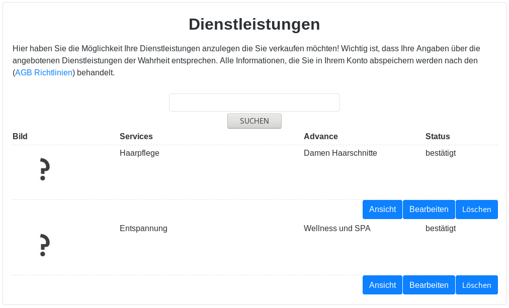Select the Haarpflege service name
Image resolution: width=509 pixels, height=308 pixels.
tap(139, 153)
